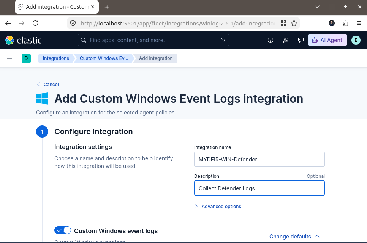Image resolution: width=367 pixels, height=243 pixels.
Task: Reload the current page
Action: click(x=35, y=23)
